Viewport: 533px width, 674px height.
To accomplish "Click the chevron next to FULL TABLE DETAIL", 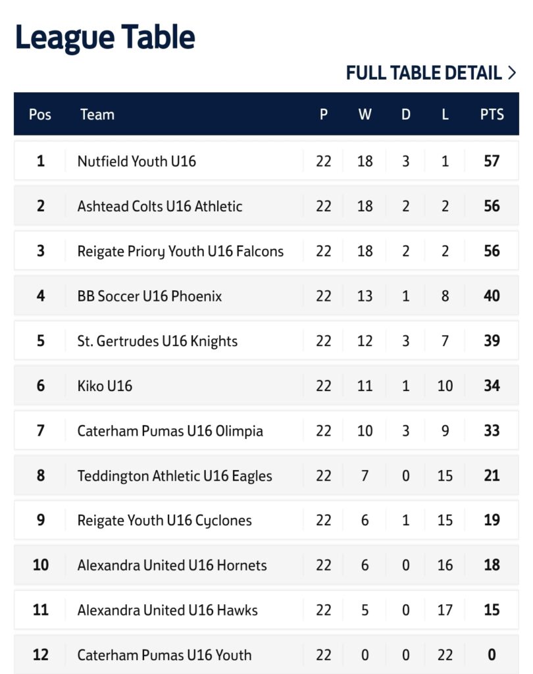I will pos(511,72).
